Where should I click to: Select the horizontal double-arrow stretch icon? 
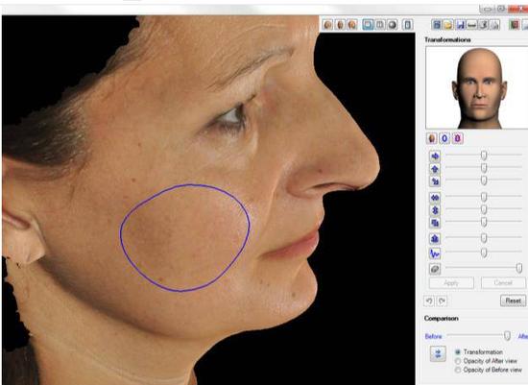click(435, 198)
